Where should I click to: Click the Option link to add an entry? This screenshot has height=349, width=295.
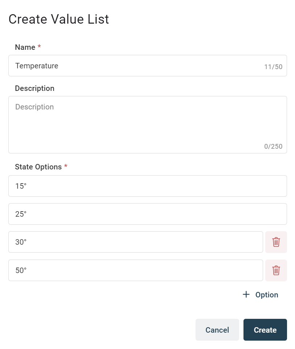click(267, 294)
